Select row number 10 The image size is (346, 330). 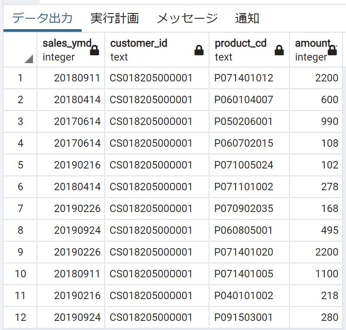click(20, 274)
